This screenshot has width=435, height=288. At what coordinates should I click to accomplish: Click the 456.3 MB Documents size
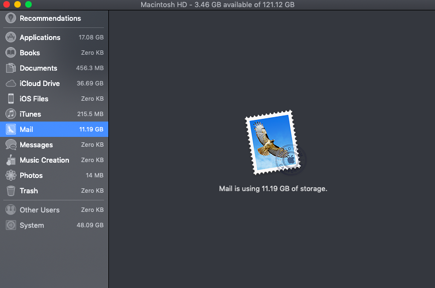(90, 68)
